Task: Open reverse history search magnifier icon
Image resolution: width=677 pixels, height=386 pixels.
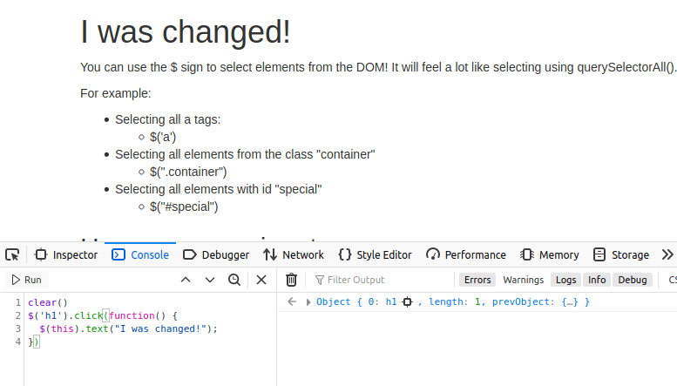Action: click(234, 280)
